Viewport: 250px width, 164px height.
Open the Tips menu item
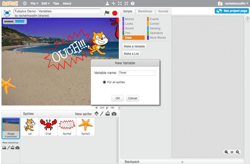pos(56,3)
